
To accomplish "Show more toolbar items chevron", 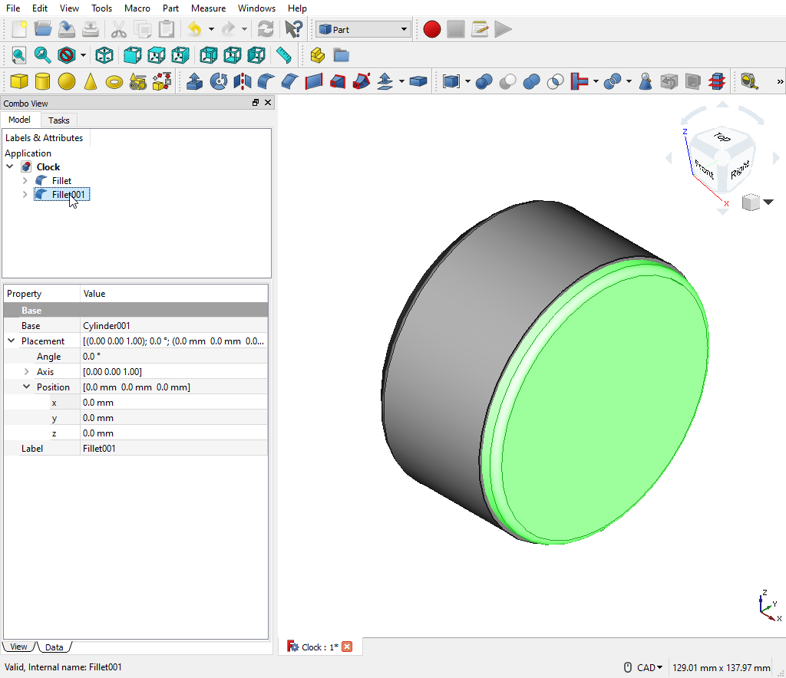I will point(780,81).
